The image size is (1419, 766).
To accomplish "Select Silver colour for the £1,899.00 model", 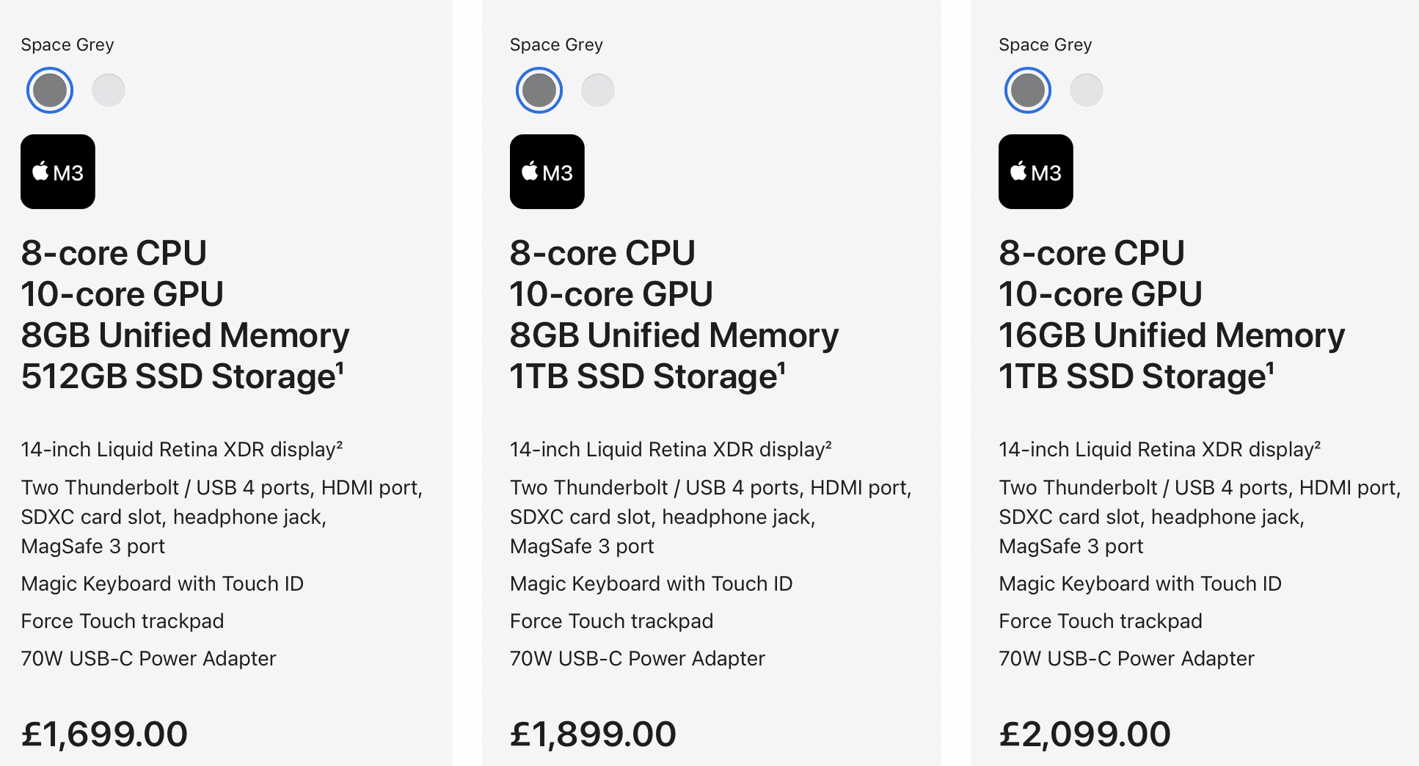I will tap(598, 90).
